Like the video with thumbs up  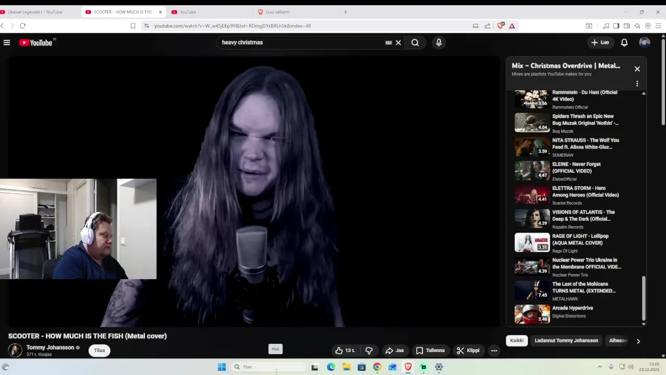(x=345, y=351)
